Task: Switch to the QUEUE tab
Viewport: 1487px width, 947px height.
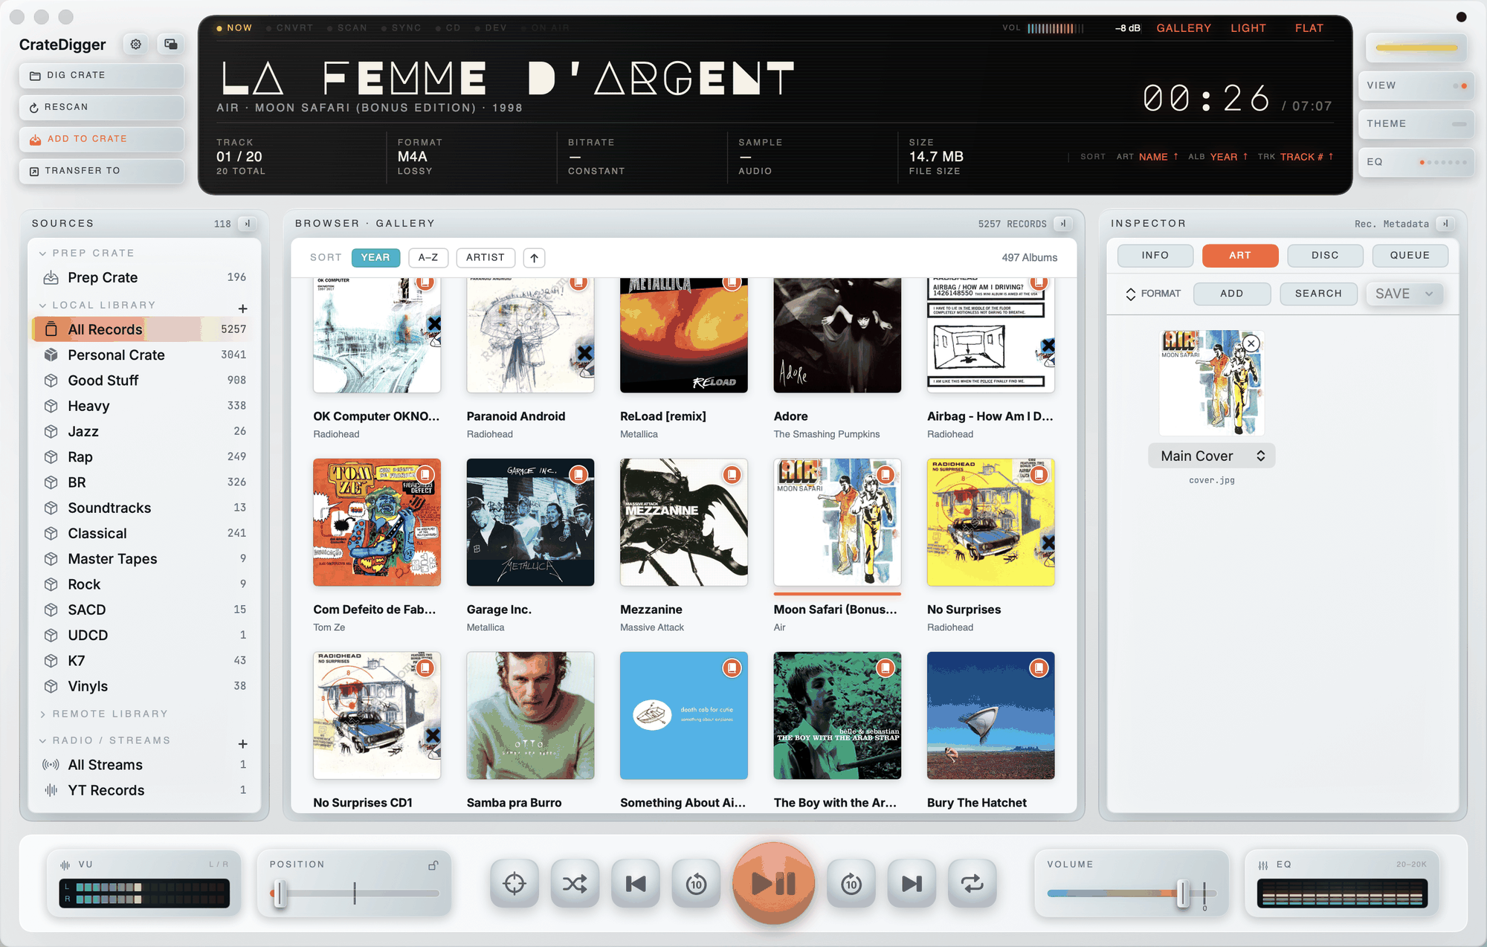Action: coord(1410,256)
